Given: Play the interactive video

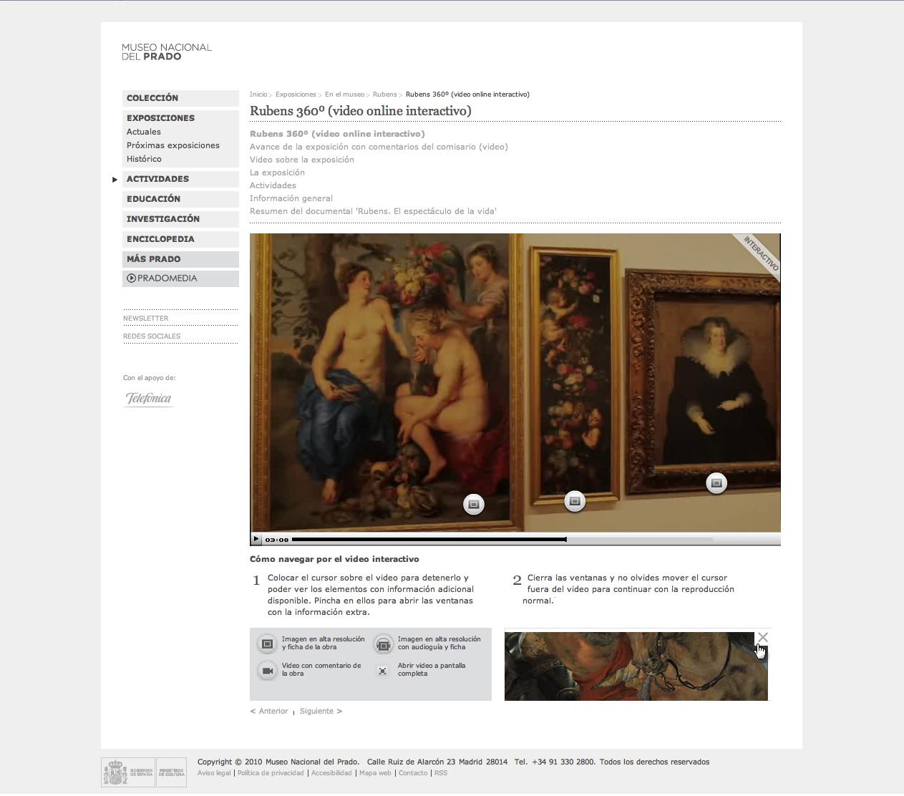Looking at the screenshot, I should point(256,539).
